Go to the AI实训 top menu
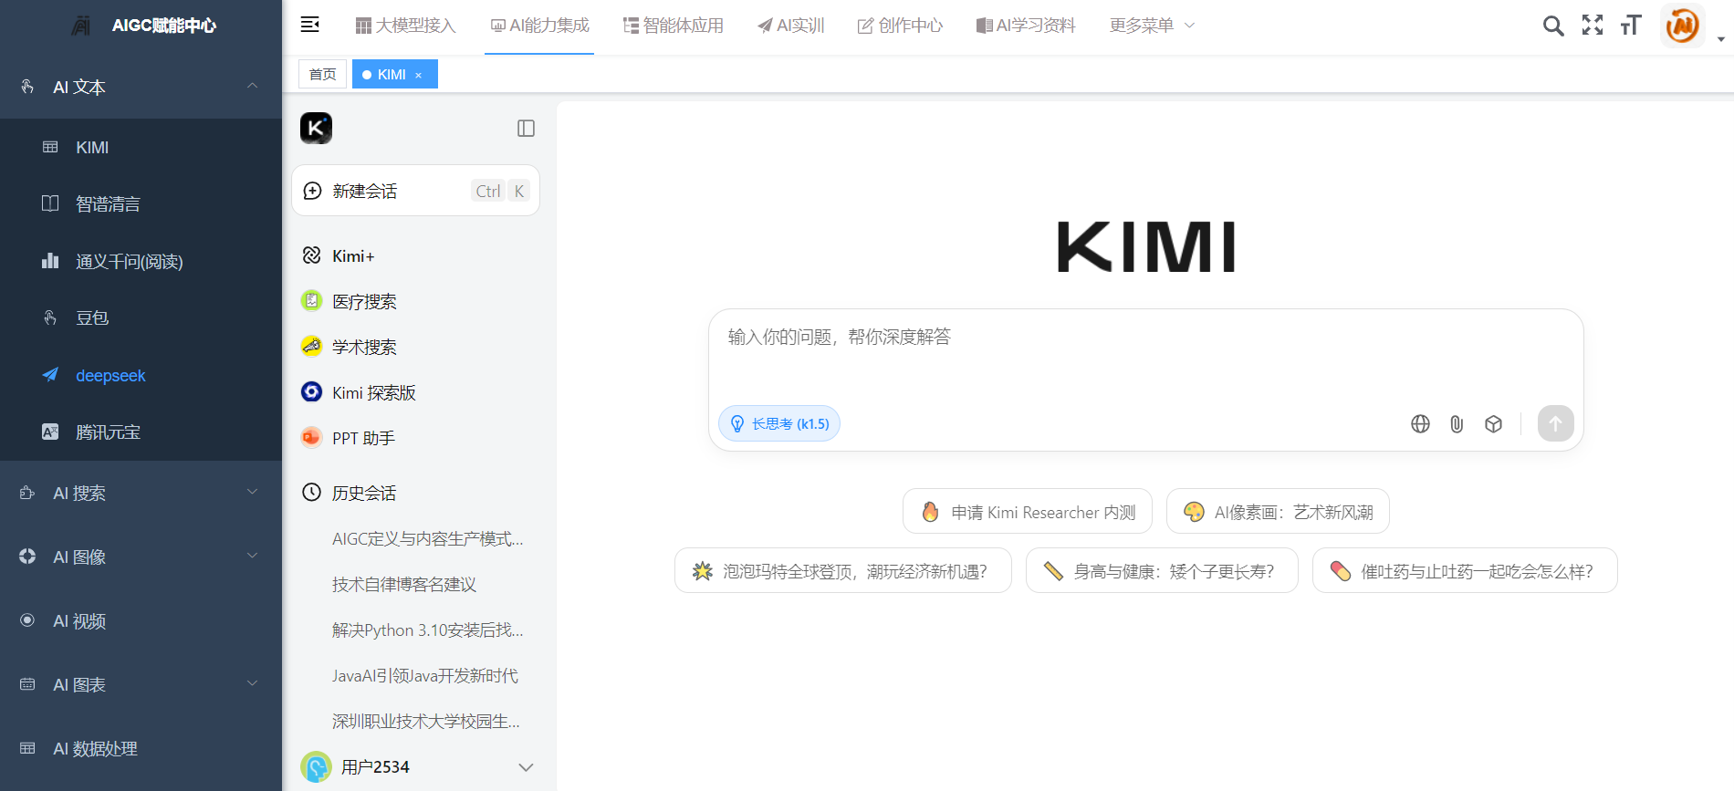 tap(791, 26)
